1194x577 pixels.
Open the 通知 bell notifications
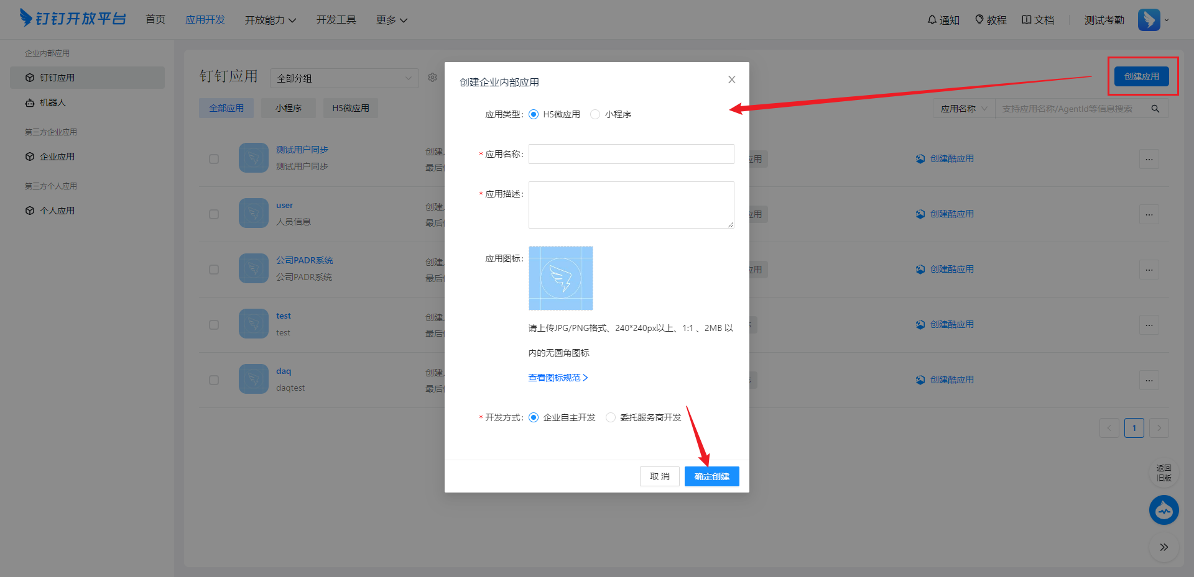pyautogui.click(x=943, y=20)
